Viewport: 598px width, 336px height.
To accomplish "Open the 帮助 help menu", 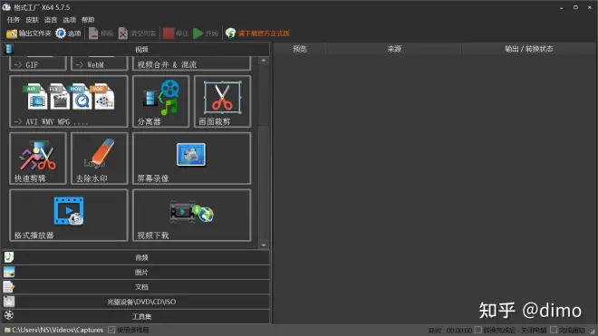I will coord(88,19).
